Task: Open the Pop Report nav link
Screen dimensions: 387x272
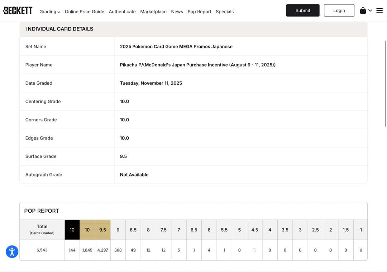Action: [199, 11]
